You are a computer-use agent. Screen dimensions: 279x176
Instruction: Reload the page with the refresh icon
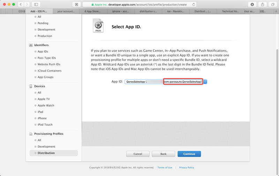coord(194,5)
